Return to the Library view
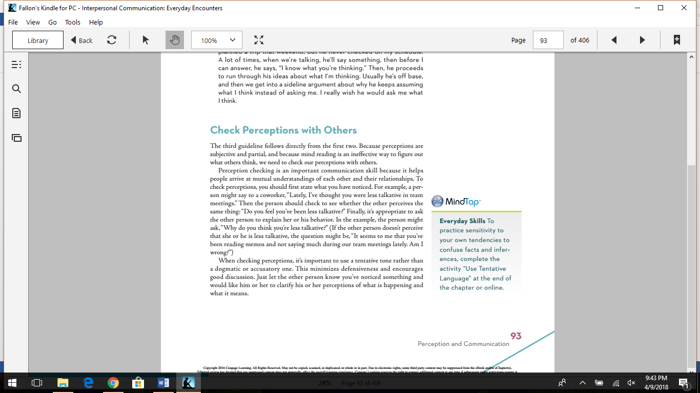This screenshot has width=700, height=393. tap(37, 39)
